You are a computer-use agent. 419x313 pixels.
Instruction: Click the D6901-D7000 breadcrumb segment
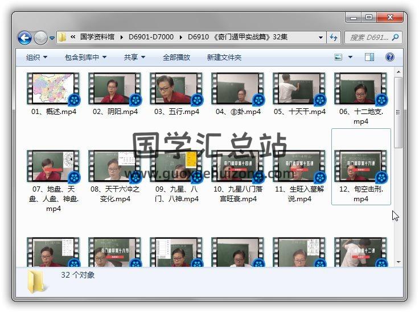(x=150, y=38)
